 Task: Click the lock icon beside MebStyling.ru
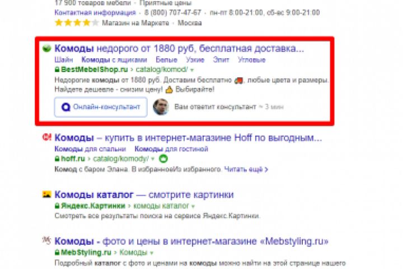[57, 253]
